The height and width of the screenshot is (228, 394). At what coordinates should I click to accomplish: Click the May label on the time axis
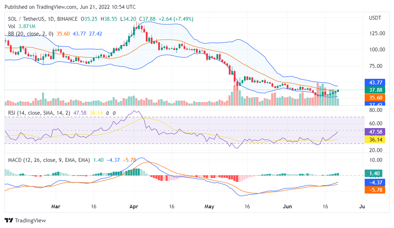coord(210,206)
